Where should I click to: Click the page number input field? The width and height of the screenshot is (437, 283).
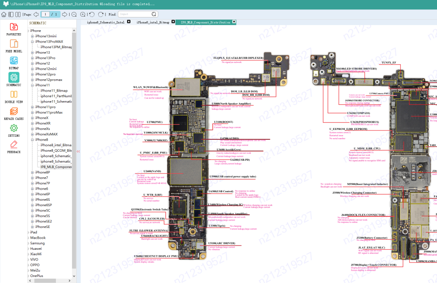(x=45, y=14)
